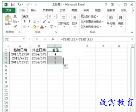
Task: Open the font name dropdown 宋体
Action: (x=46, y=16)
